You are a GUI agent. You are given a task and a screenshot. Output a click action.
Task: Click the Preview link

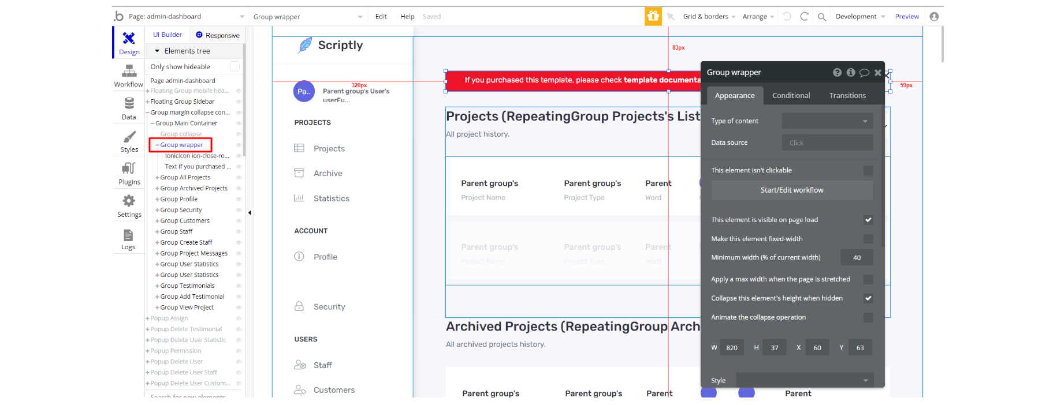(x=907, y=17)
